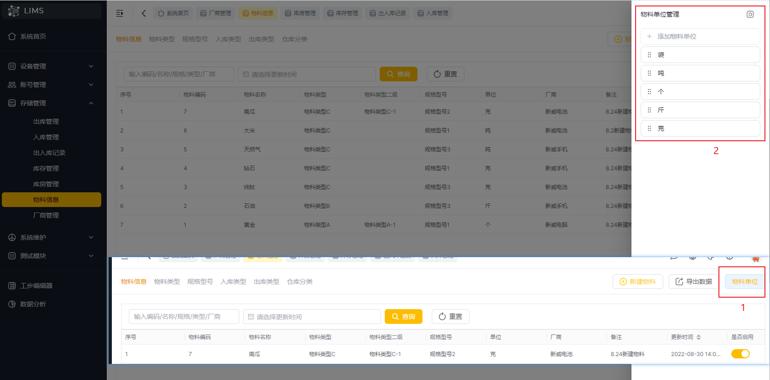The height and width of the screenshot is (380, 770).
Task: Click the back arrow beside the page tabs
Action: coord(144,13)
